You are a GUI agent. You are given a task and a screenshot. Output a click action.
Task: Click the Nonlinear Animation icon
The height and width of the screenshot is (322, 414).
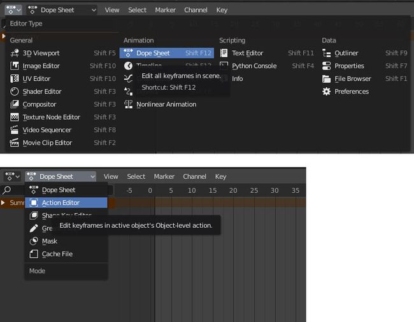pos(128,104)
